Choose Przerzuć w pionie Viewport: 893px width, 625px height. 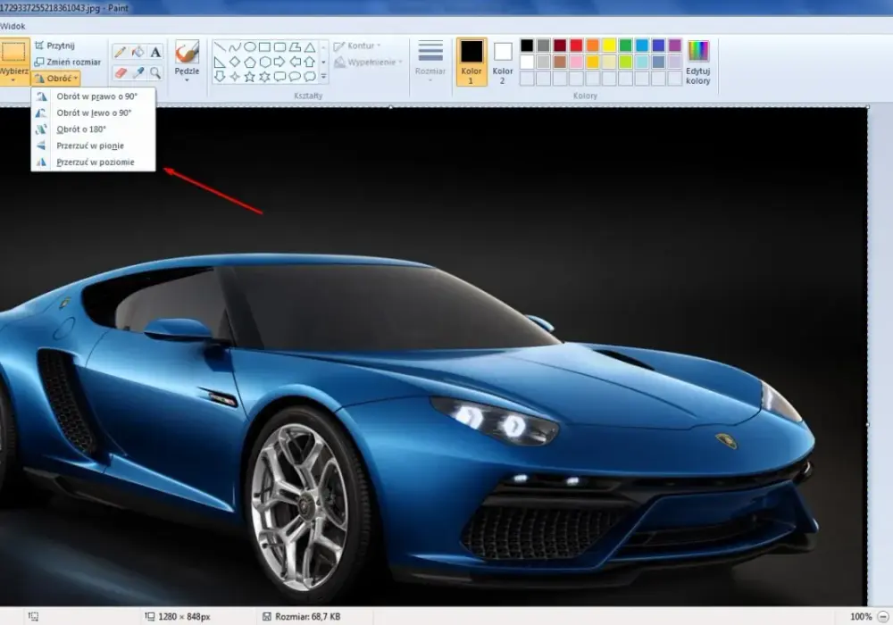click(94, 146)
